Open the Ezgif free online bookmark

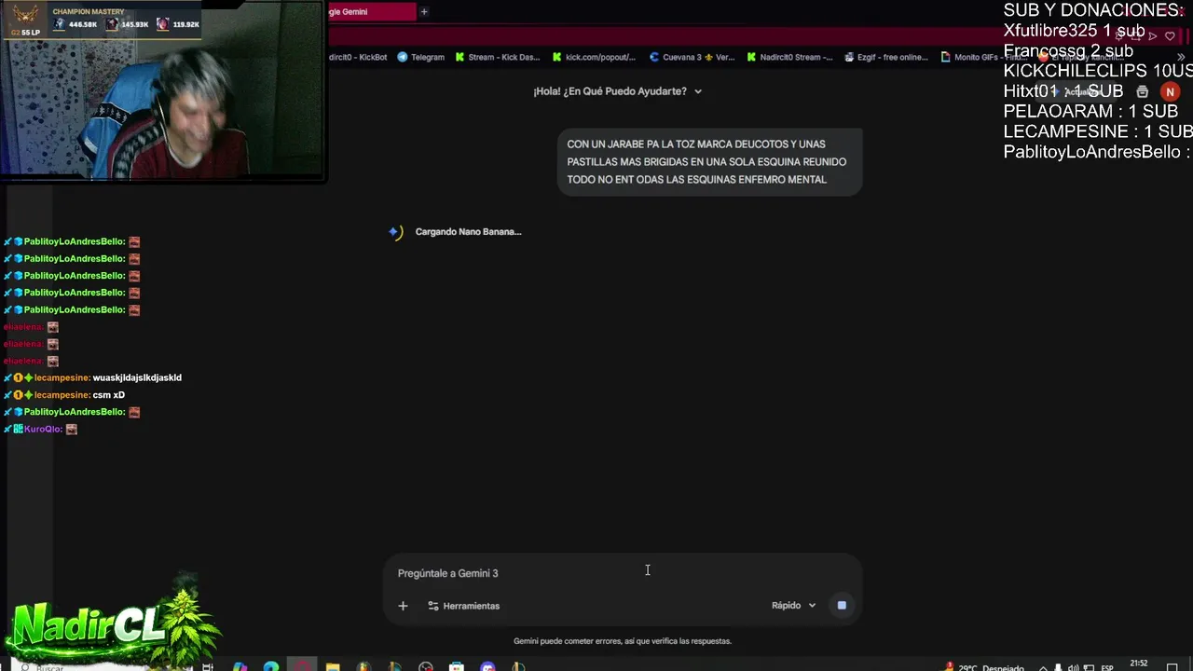click(x=886, y=57)
